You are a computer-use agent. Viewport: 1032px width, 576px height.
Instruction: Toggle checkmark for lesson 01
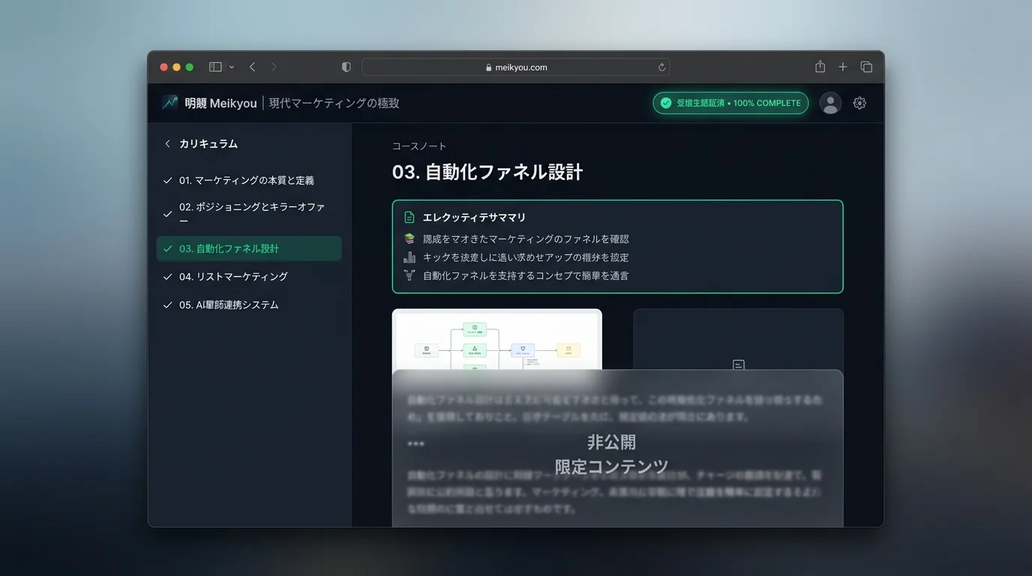pyautogui.click(x=168, y=181)
